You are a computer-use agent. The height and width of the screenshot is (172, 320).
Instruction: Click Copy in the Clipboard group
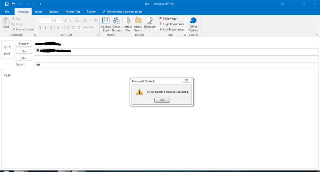pyautogui.click(x=17, y=24)
